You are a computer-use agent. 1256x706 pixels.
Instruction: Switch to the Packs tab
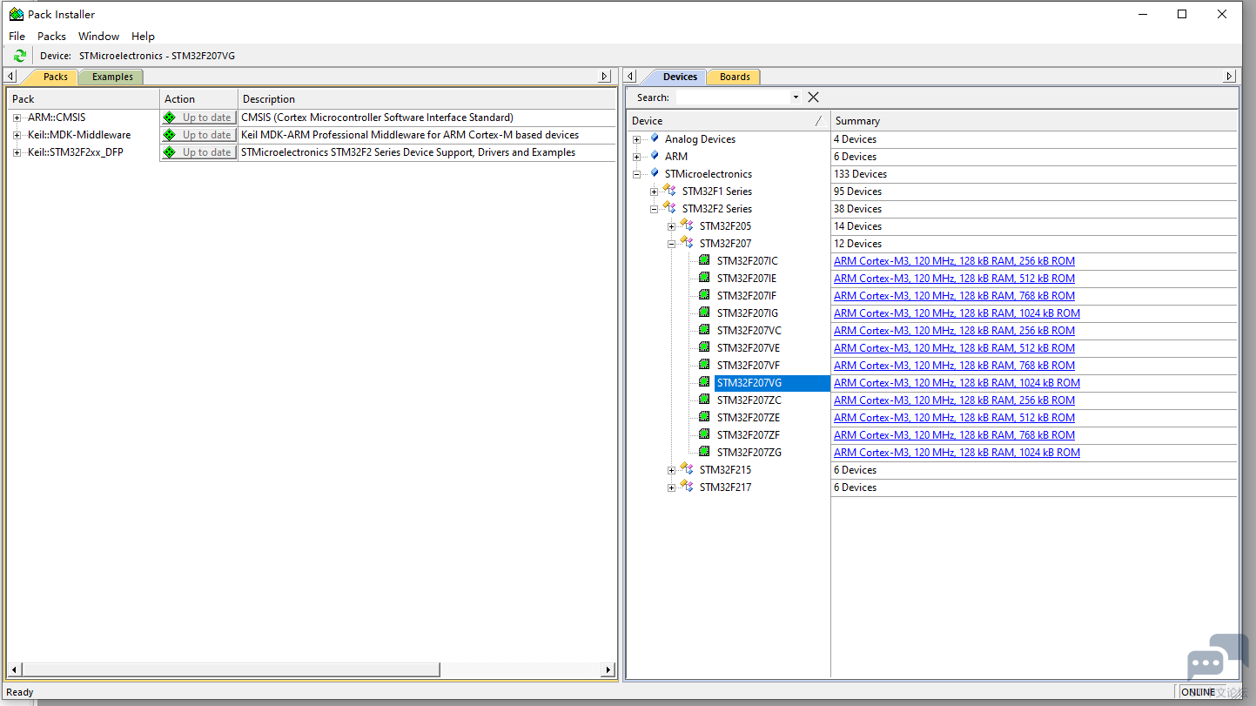55,77
